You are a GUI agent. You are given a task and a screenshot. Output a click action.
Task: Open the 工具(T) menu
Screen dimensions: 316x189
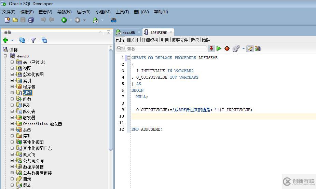tap(122, 12)
